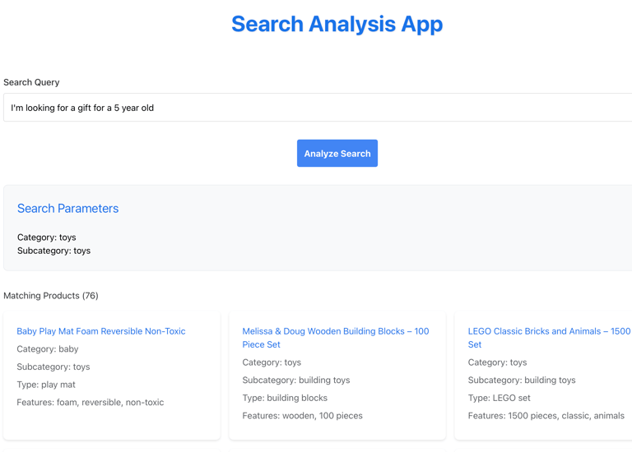Select the Matching Products (76) label

point(51,296)
